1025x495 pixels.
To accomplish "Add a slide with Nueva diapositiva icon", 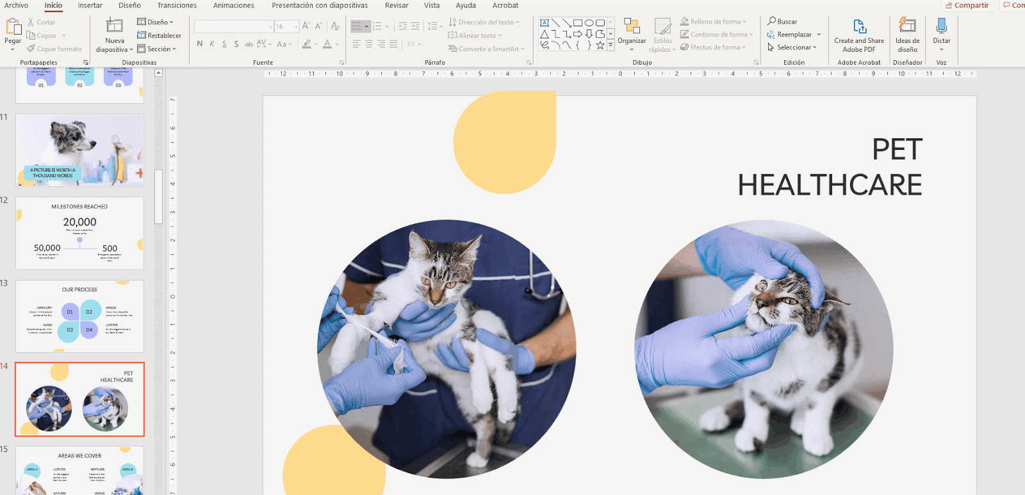I will coord(115,26).
